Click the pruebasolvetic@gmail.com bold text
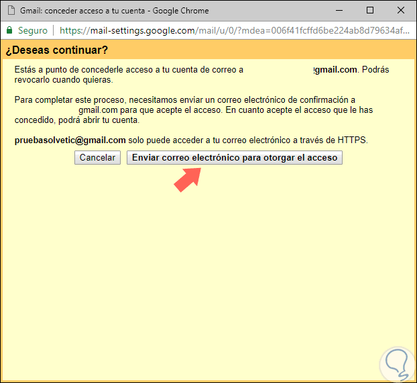417x383 pixels. pos(70,140)
